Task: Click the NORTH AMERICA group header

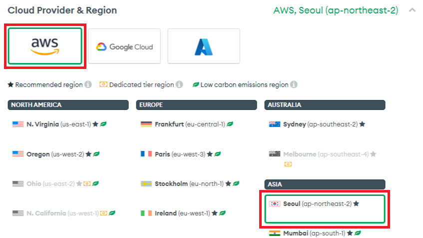Action: point(68,105)
